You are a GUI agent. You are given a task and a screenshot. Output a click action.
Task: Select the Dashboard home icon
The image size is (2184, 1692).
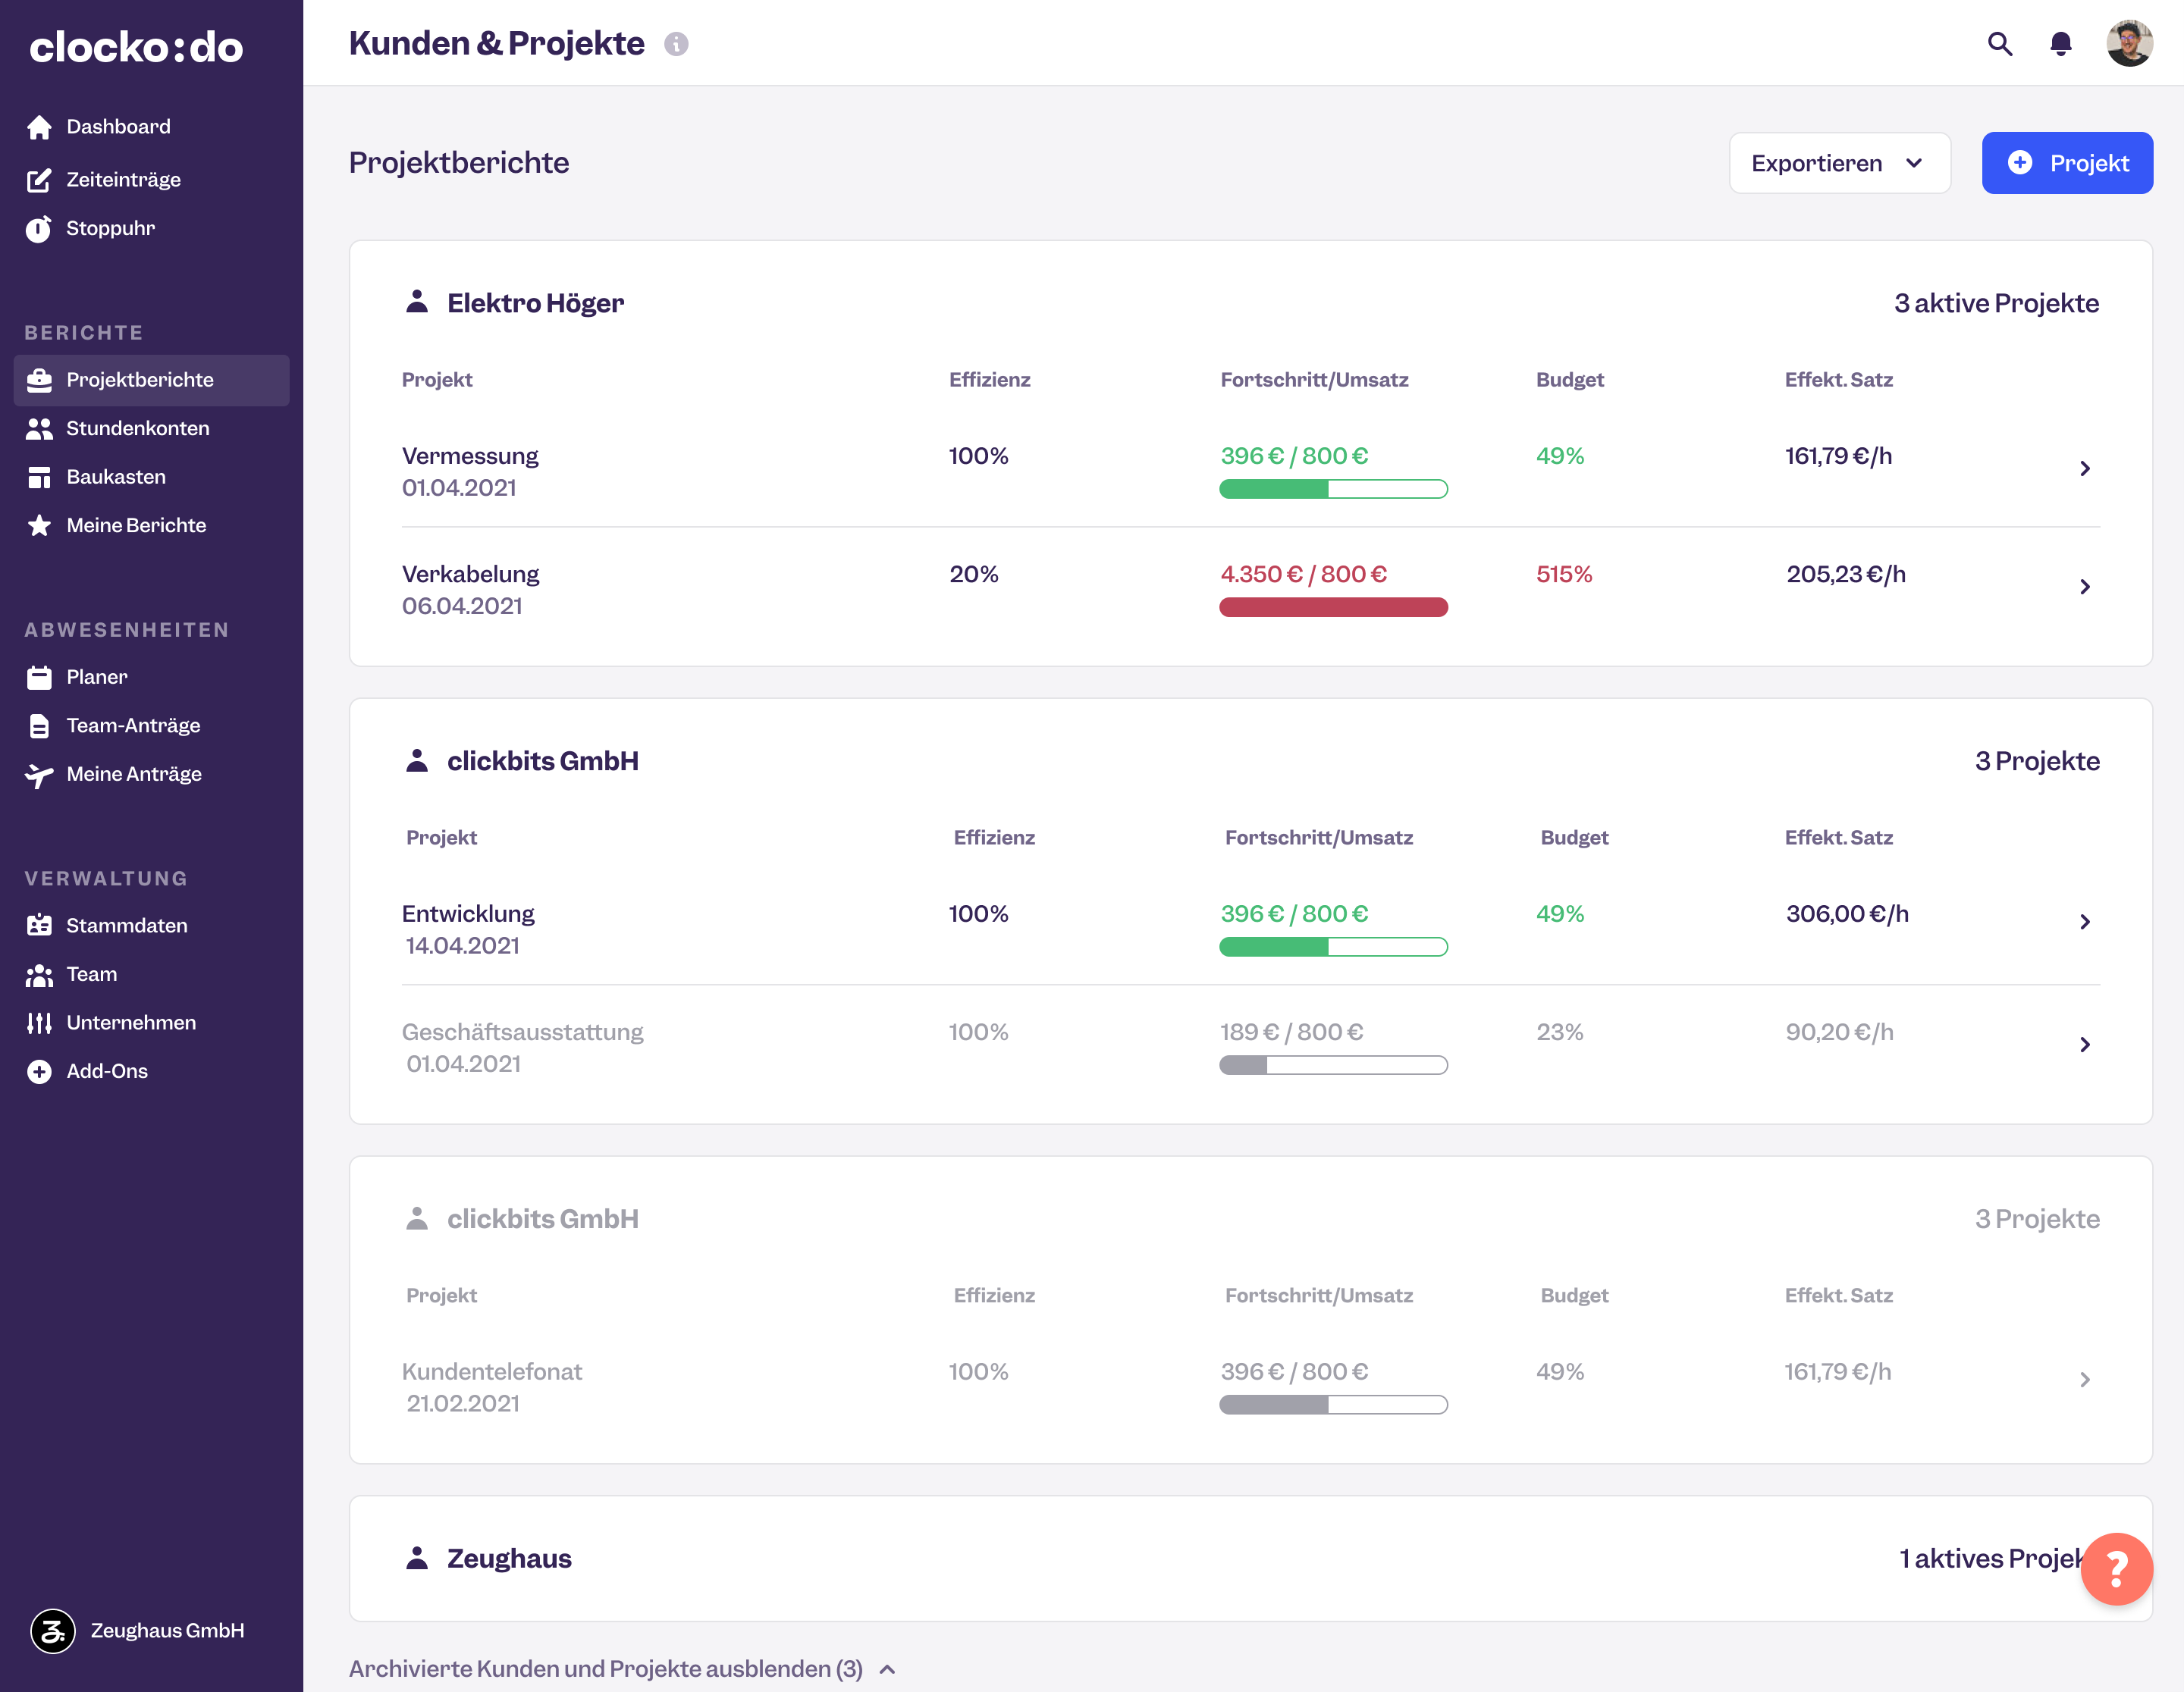coord(40,127)
